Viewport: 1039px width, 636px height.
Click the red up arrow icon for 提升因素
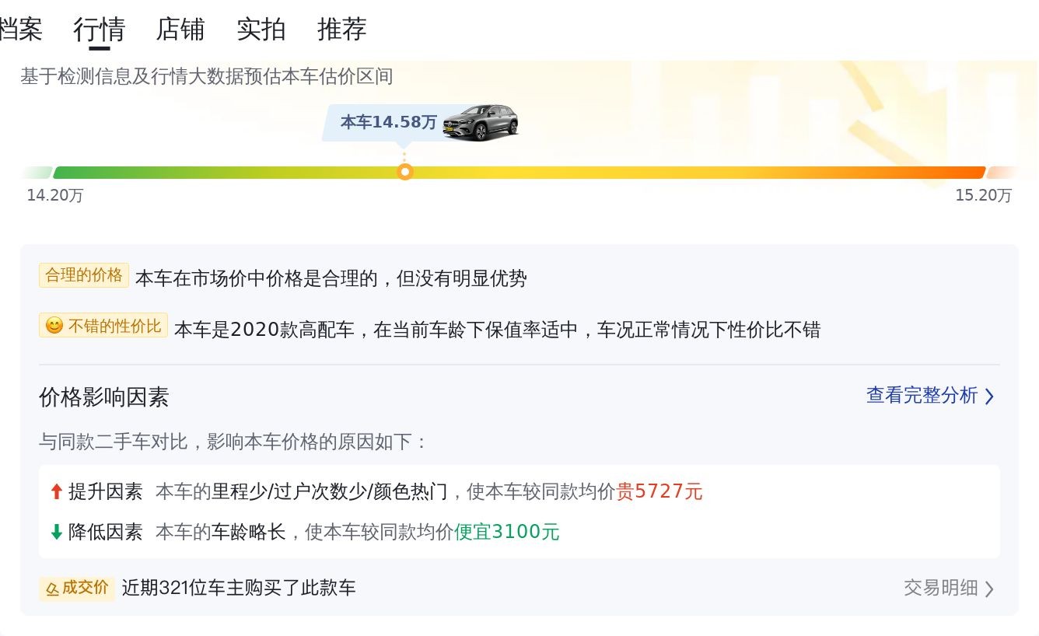(x=56, y=491)
